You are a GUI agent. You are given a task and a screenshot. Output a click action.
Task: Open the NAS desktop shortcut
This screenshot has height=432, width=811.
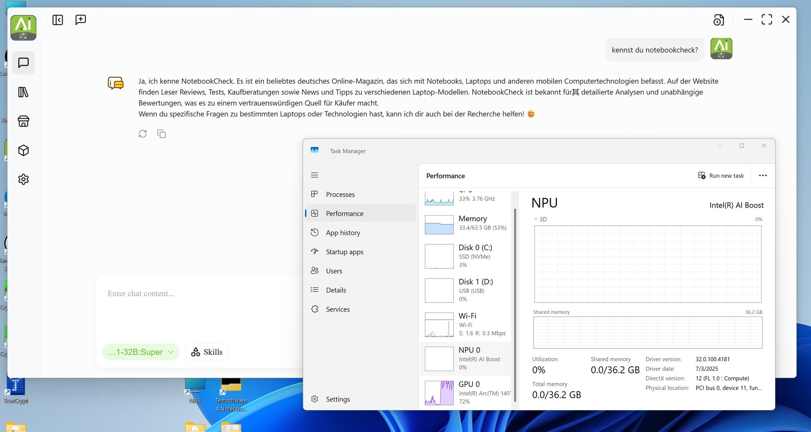point(195,391)
